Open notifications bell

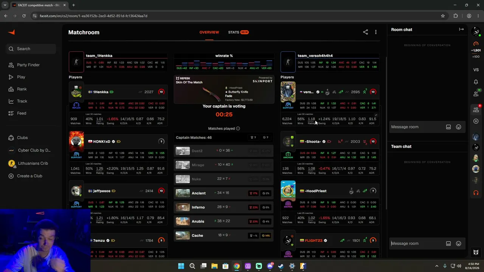click(x=476, y=82)
